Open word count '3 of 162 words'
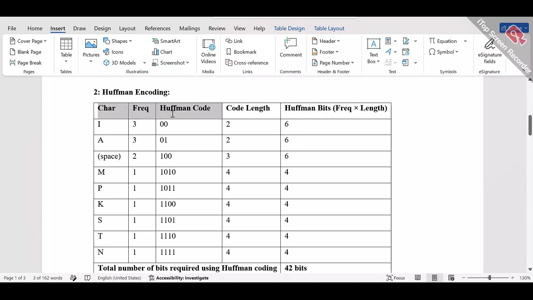This screenshot has height=300, width=533. click(47, 278)
